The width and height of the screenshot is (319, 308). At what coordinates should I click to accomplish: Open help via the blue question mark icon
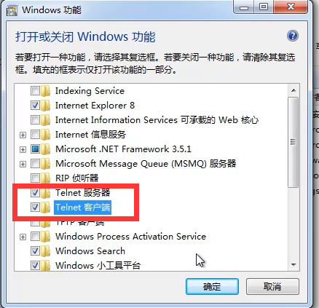293,36
